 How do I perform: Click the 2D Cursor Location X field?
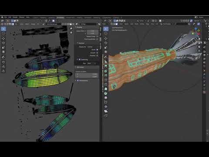pos(87,74)
